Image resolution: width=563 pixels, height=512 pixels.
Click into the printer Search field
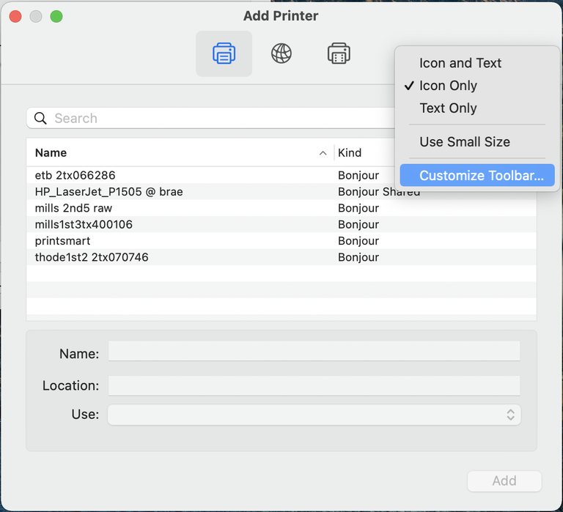pyautogui.click(x=213, y=119)
